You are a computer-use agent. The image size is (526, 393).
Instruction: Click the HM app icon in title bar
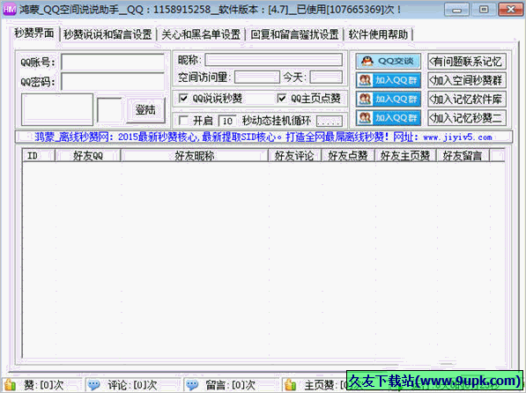click(9, 9)
